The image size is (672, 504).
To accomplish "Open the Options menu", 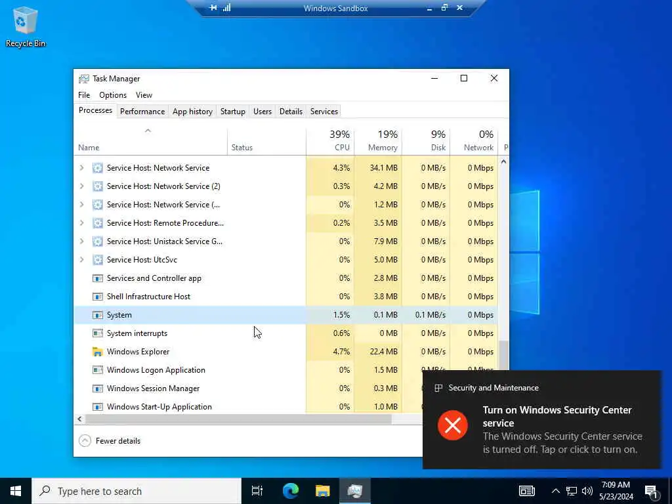I will [113, 95].
